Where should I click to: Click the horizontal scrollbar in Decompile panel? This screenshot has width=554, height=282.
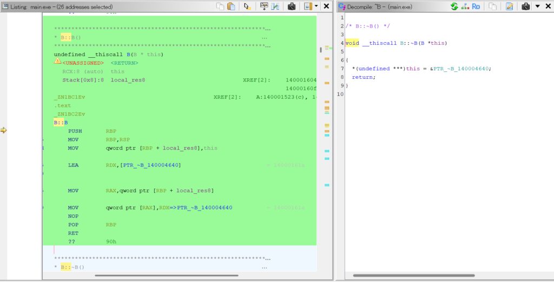point(414,276)
